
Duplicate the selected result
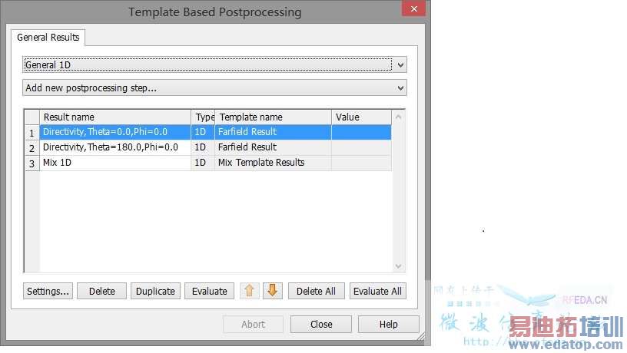[x=156, y=292]
